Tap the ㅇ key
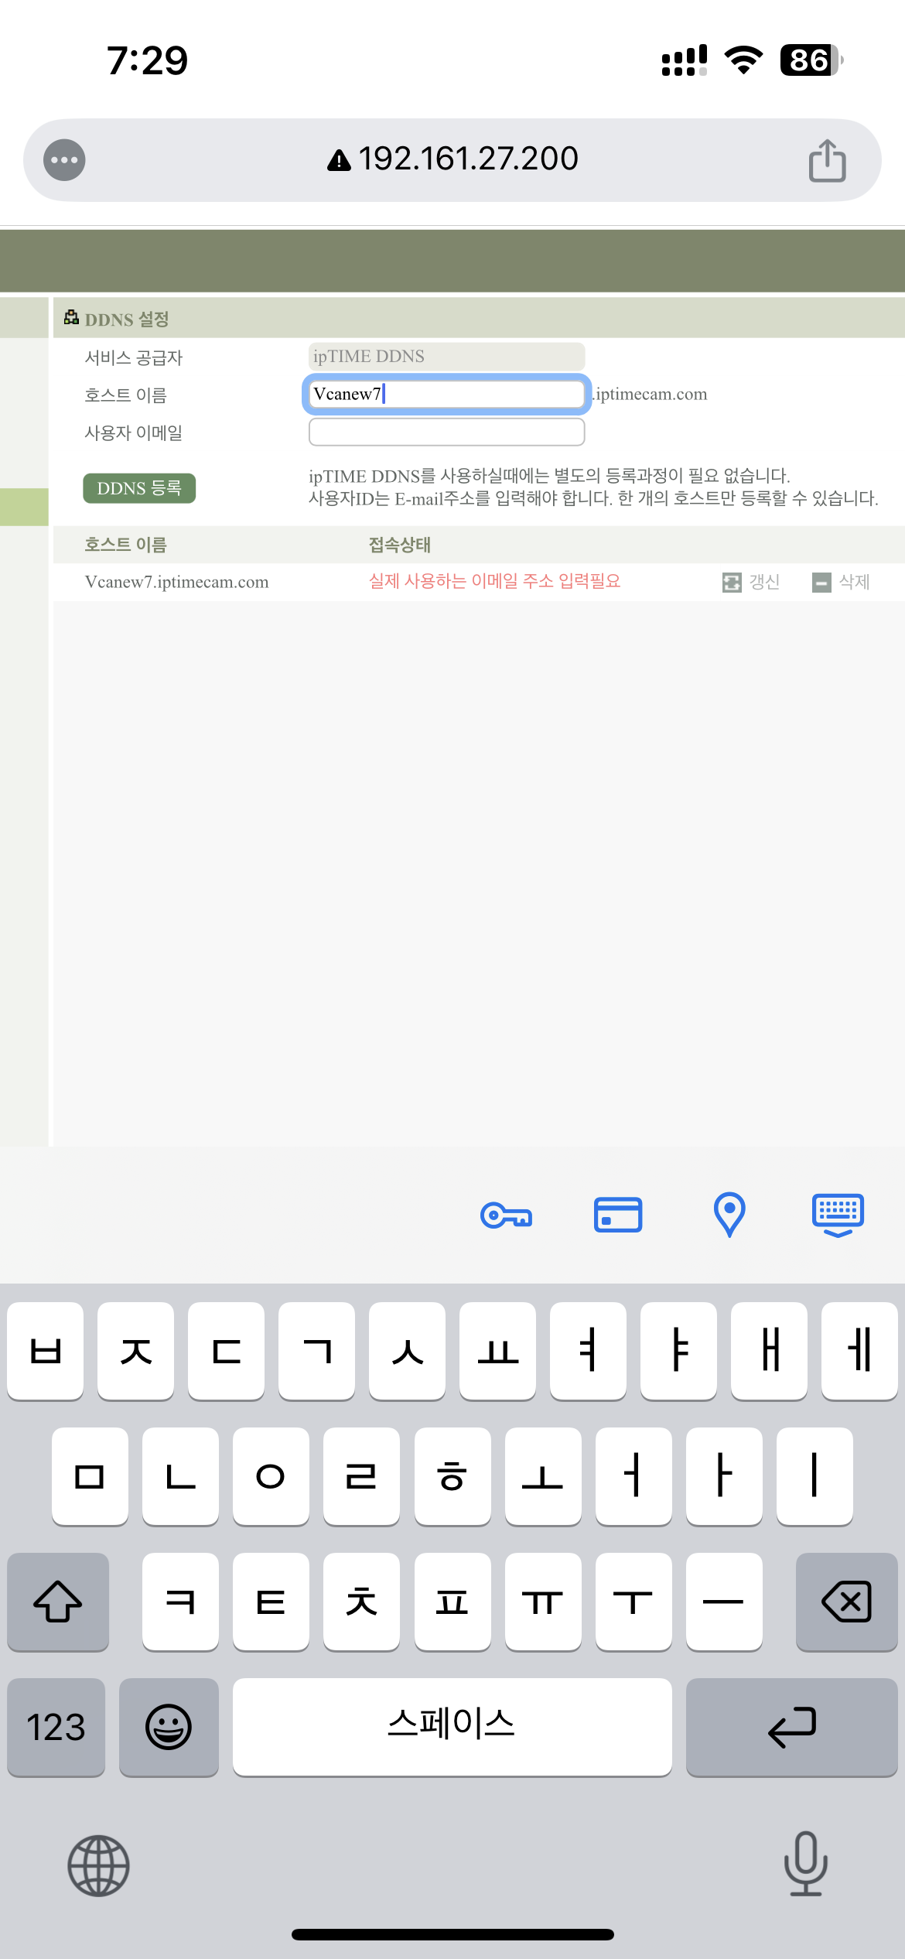The height and width of the screenshot is (1959, 905). [x=271, y=1476]
